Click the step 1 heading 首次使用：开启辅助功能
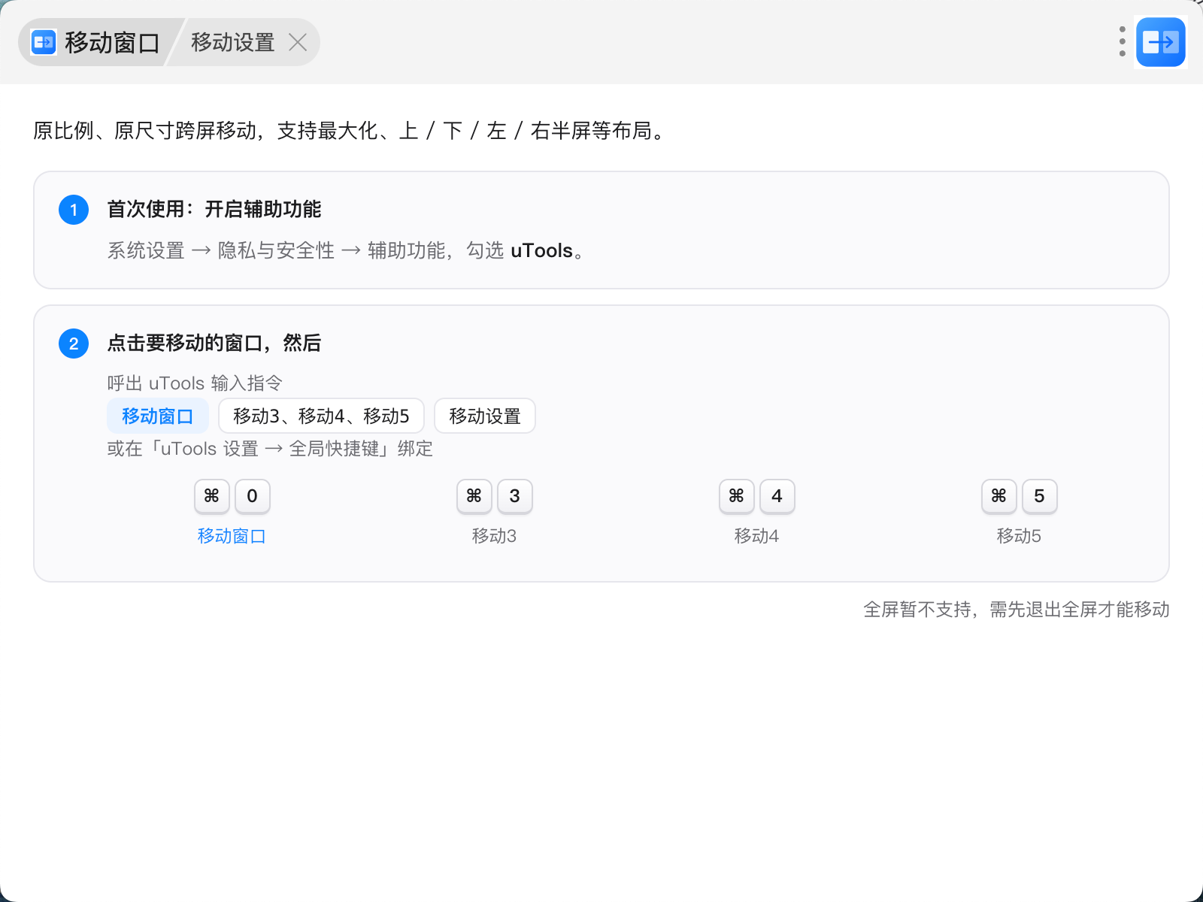The height and width of the screenshot is (902, 1203). tap(214, 209)
